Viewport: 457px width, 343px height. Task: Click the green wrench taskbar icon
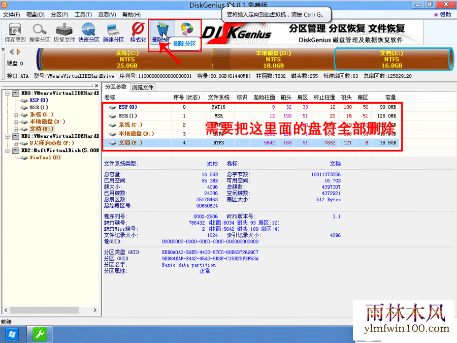40,334
